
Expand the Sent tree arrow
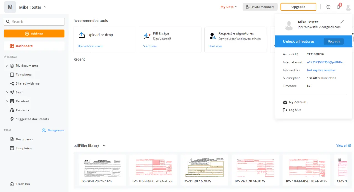point(7,93)
